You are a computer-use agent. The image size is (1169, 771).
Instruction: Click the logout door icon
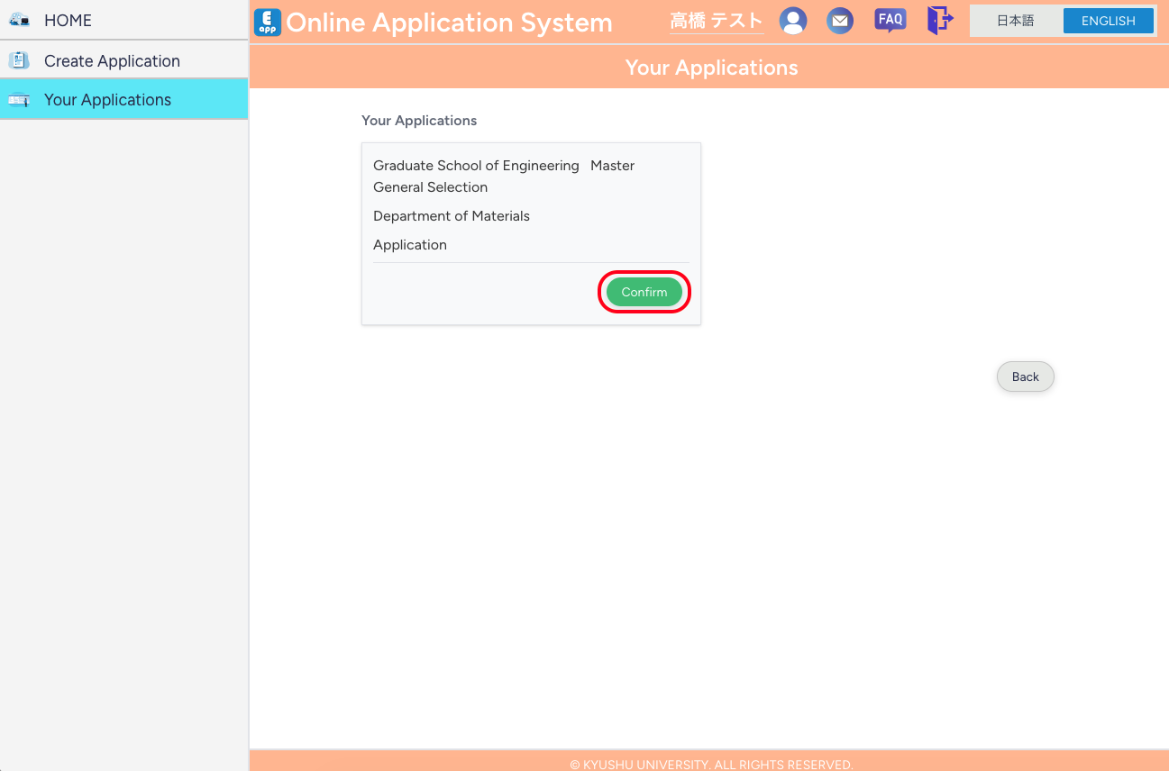pyautogui.click(x=939, y=20)
